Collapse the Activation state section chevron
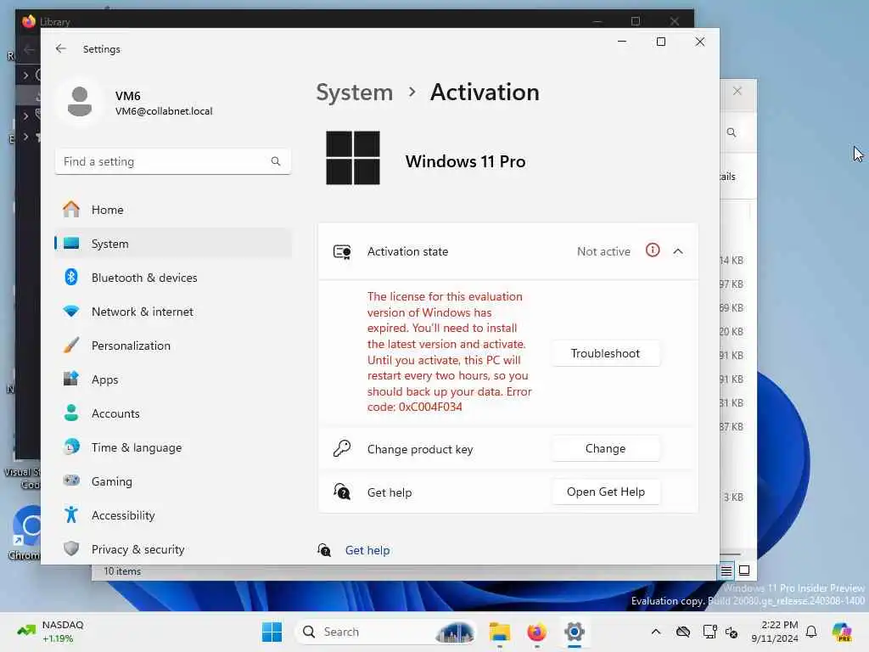The width and height of the screenshot is (869, 652). [678, 251]
